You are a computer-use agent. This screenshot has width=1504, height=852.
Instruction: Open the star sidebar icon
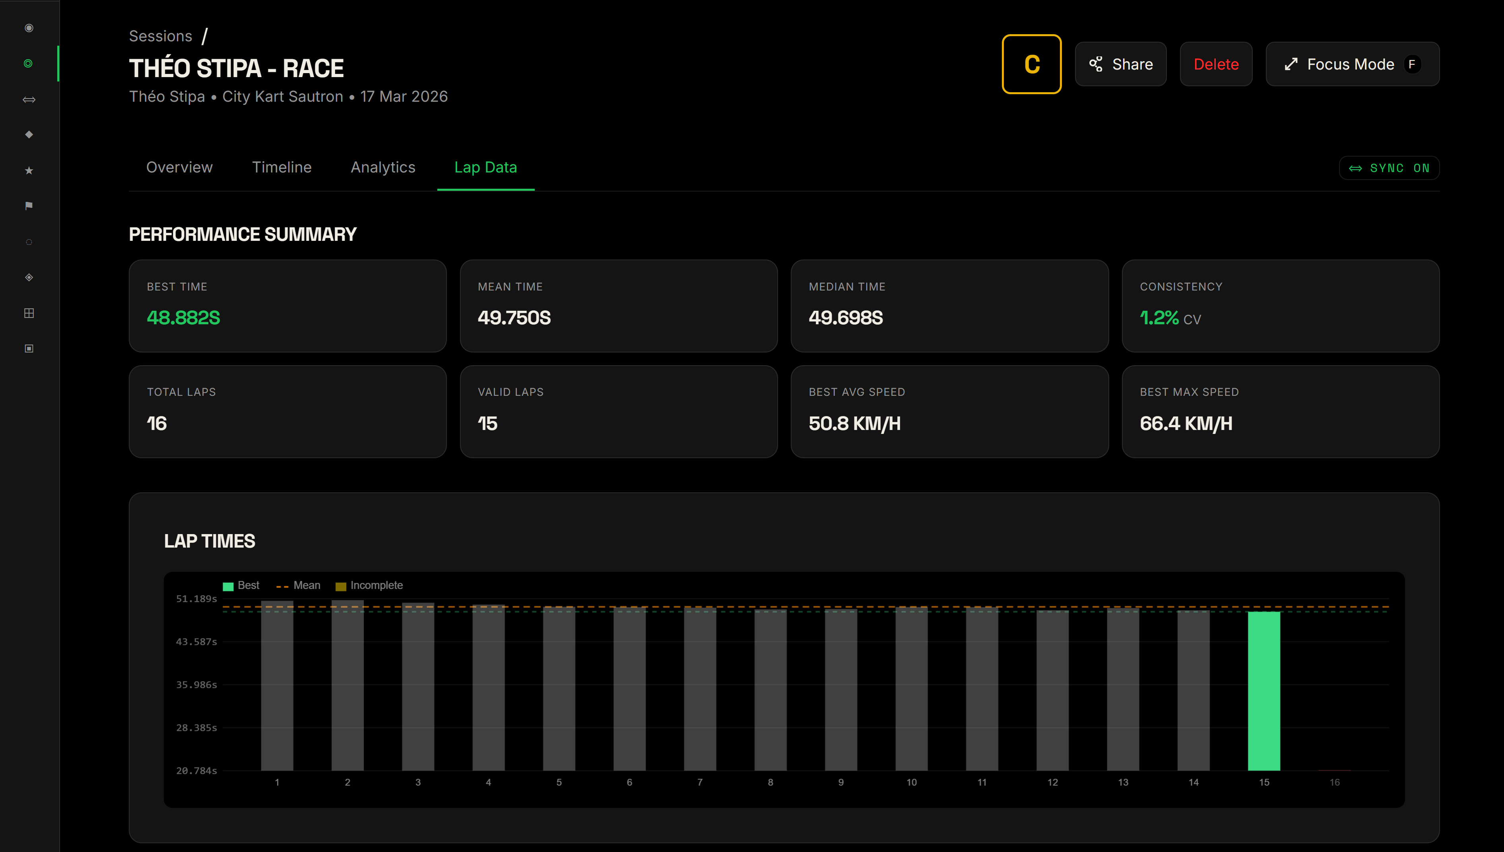coord(29,170)
